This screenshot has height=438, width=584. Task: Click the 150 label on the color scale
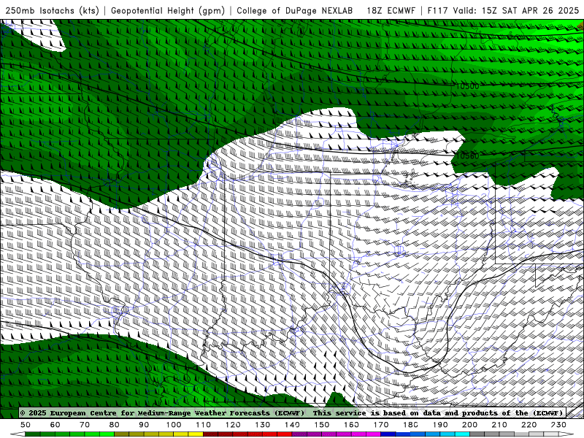[321, 425]
